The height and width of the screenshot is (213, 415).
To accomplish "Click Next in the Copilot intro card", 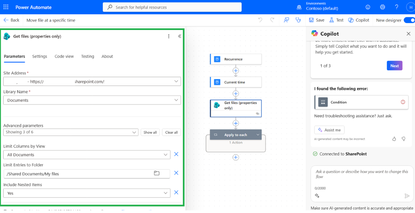I will [x=395, y=66].
